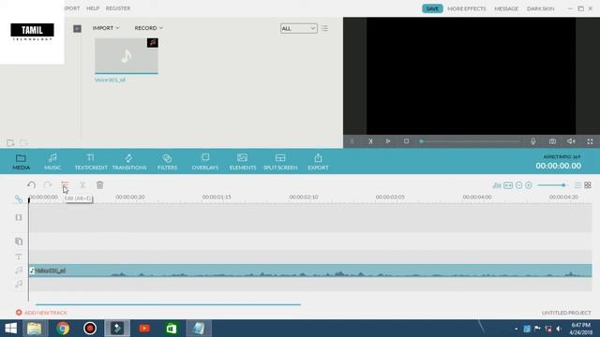Click More Effects link
600x337 pixels.
(467, 8)
